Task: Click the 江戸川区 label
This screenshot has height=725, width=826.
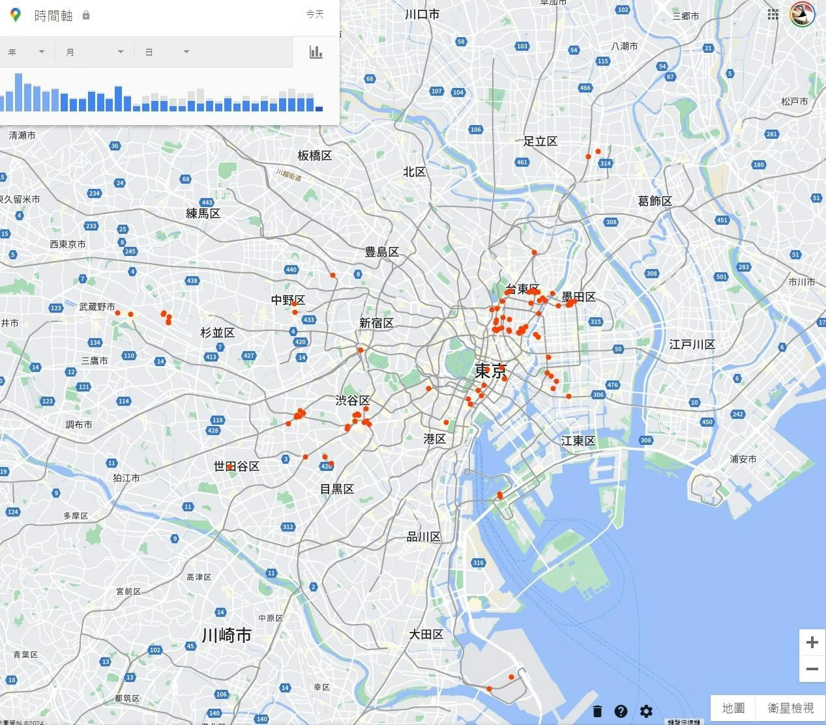Action: pyautogui.click(x=692, y=345)
